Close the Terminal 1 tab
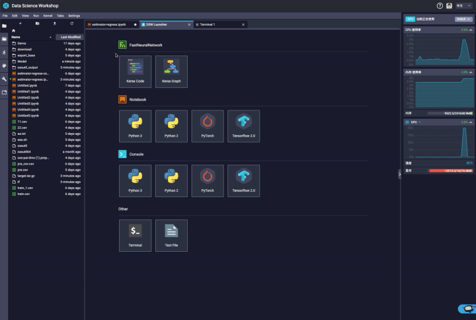Image resolution: width=476 pixels, height=320 pixels. click(243, 24)
